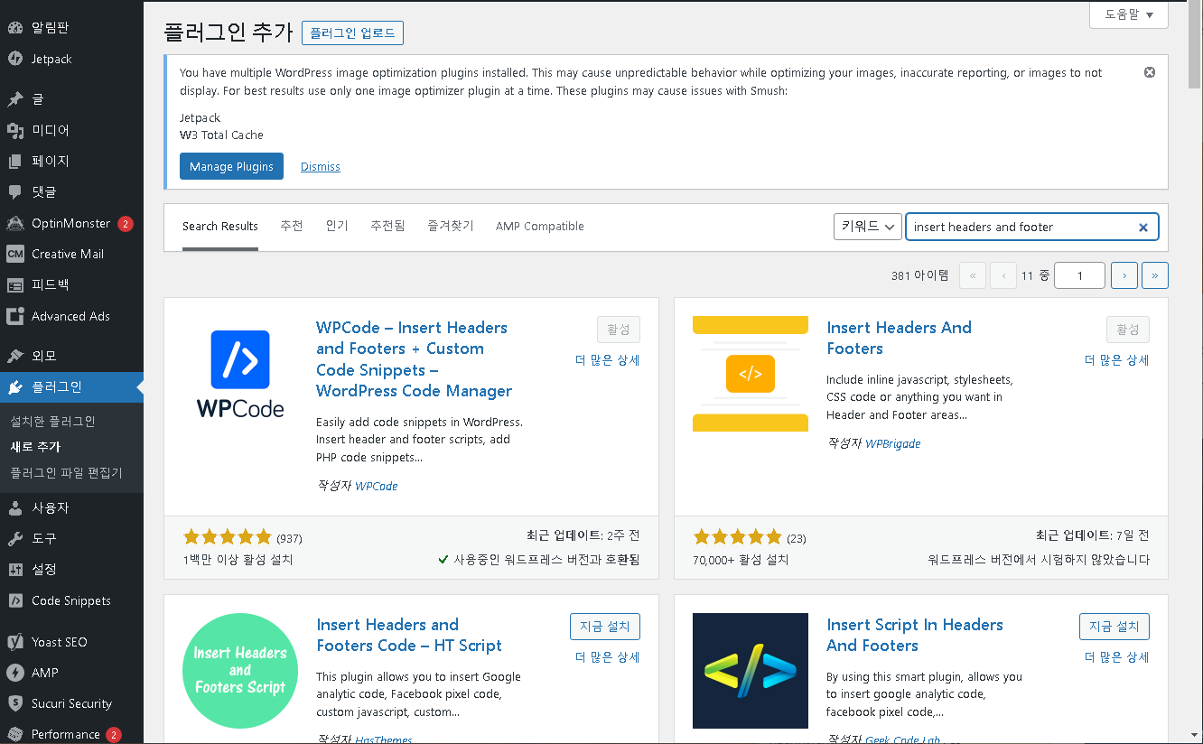
Task: Click the WPCode plugin logo
Action: (x=240, y=374)
